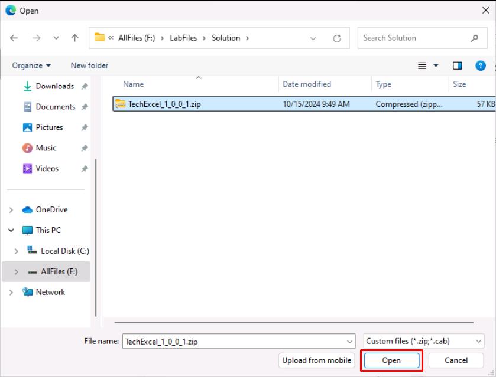Viewport: 496px width, 377px height.
Task: Expand the address bar history dropdown
Action: pos(313,38)
